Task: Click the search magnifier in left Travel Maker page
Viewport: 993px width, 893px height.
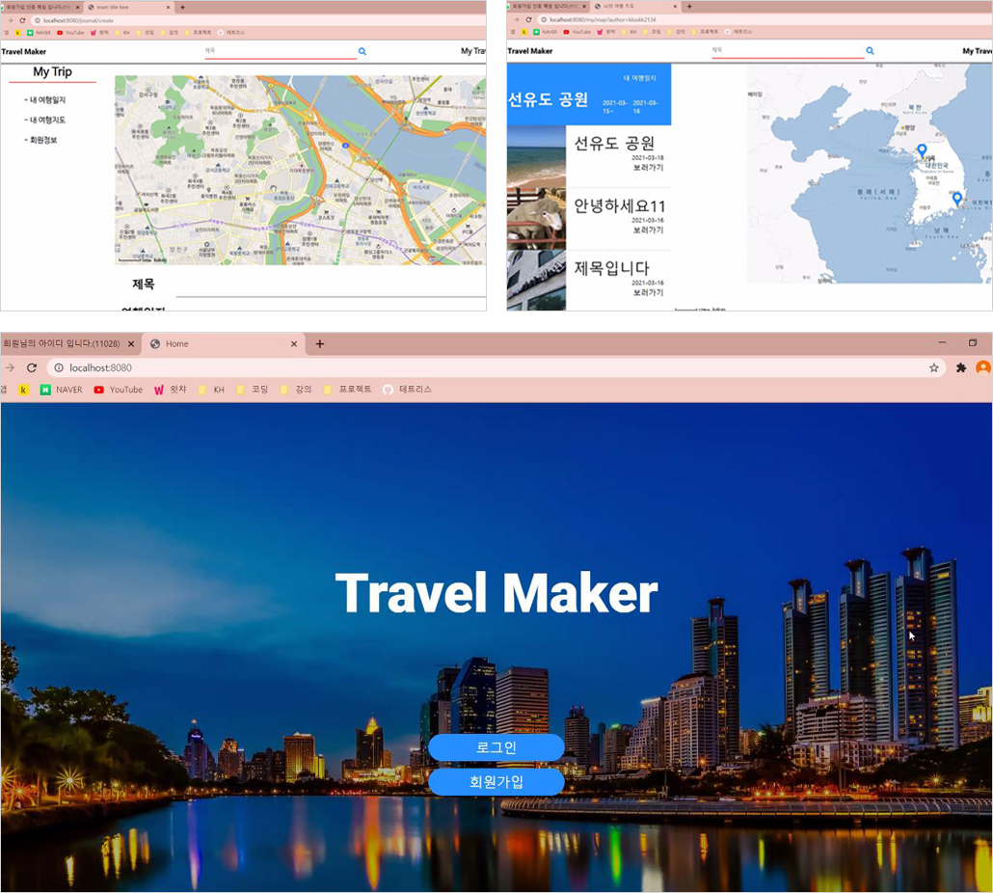Action: pos(362,51)
